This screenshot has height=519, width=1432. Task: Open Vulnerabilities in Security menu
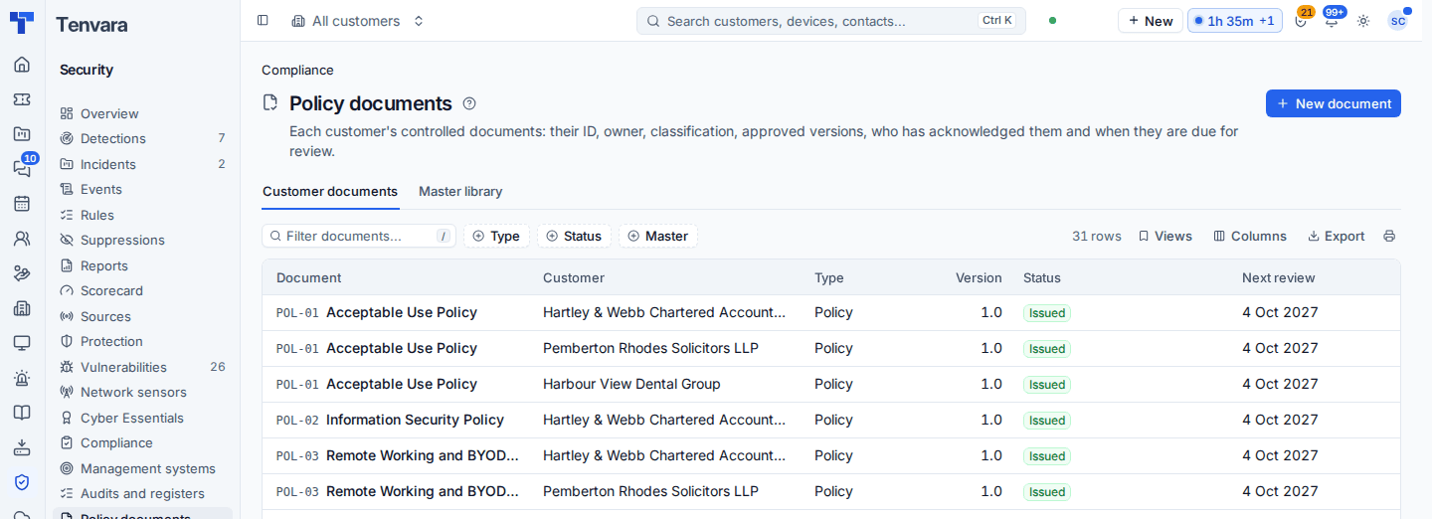(142, 367)
